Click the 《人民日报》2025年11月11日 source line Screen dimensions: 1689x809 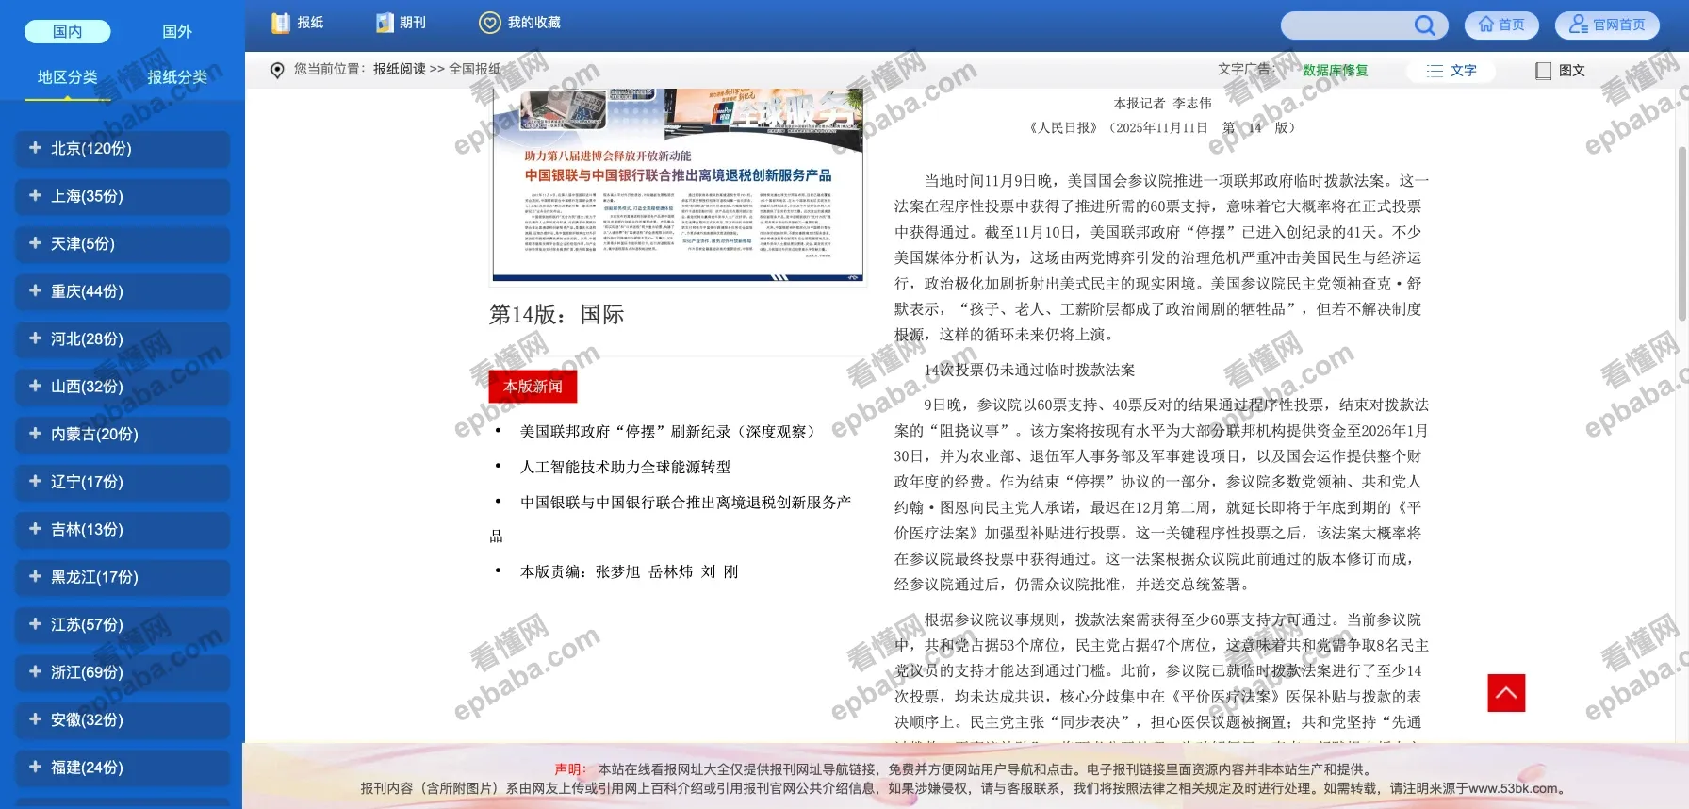pos(1162,128)
